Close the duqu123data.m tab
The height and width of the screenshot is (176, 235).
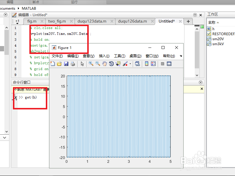[x=112, y=21]
